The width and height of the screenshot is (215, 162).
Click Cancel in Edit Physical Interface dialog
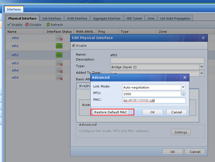(195, 152)
